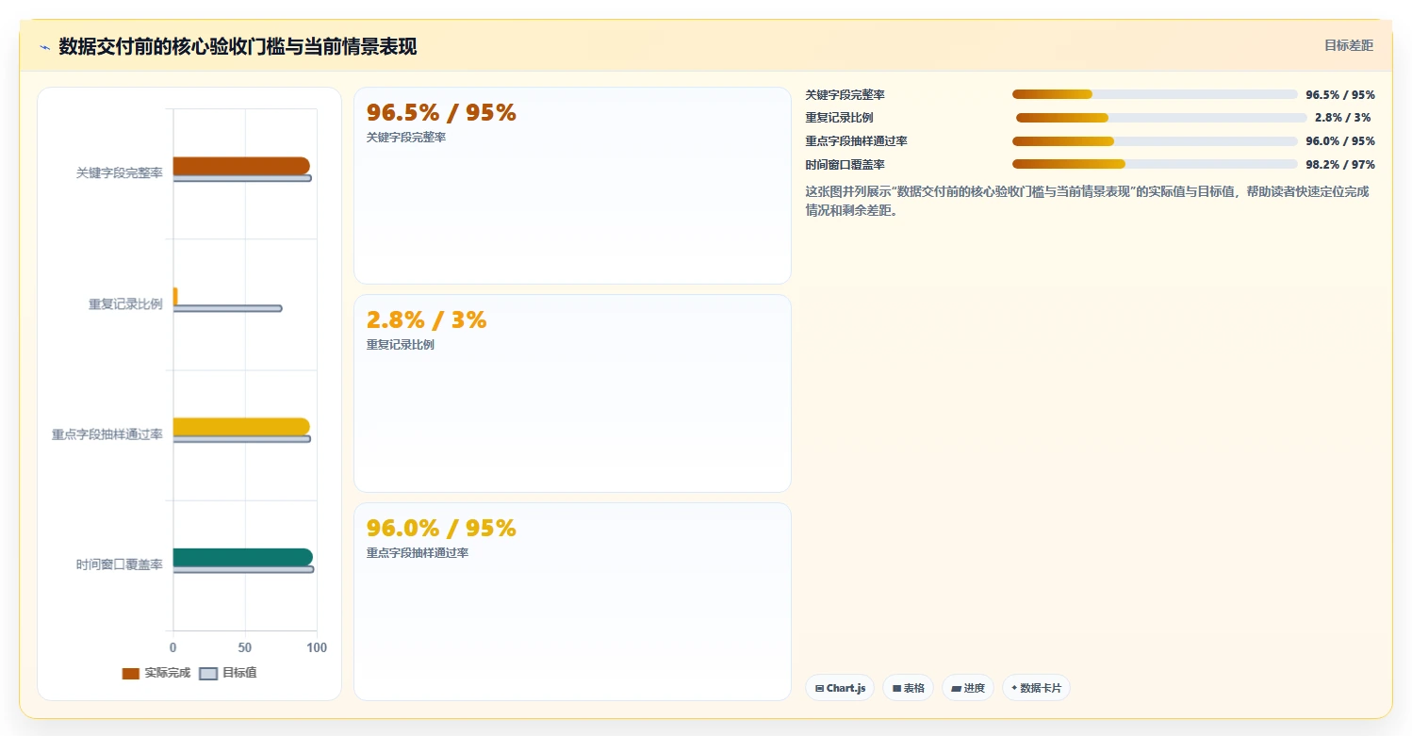Click chart axis label 重复记录比例
Image resolution: width=1412 pixels, height=736 pixels.
click(x=125, y=304)
